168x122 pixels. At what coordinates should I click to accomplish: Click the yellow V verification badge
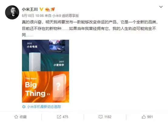(41, 9)
